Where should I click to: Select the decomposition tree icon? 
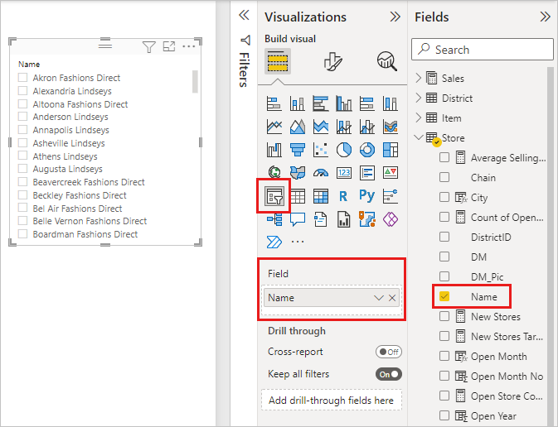tap(274, 219)
